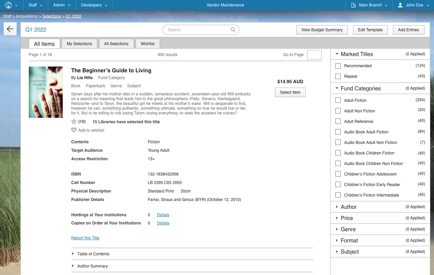Viewport: 434px width, 275px height.
Task: Click the back arrow icon
Action: [x=10, y=29]
